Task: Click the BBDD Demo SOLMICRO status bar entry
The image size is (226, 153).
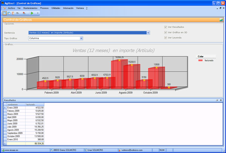Action: 65,150
